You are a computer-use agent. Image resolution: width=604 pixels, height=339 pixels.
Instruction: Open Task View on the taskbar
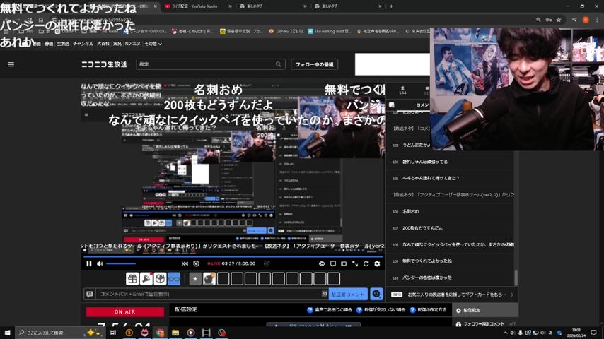[x=113, y=333]
